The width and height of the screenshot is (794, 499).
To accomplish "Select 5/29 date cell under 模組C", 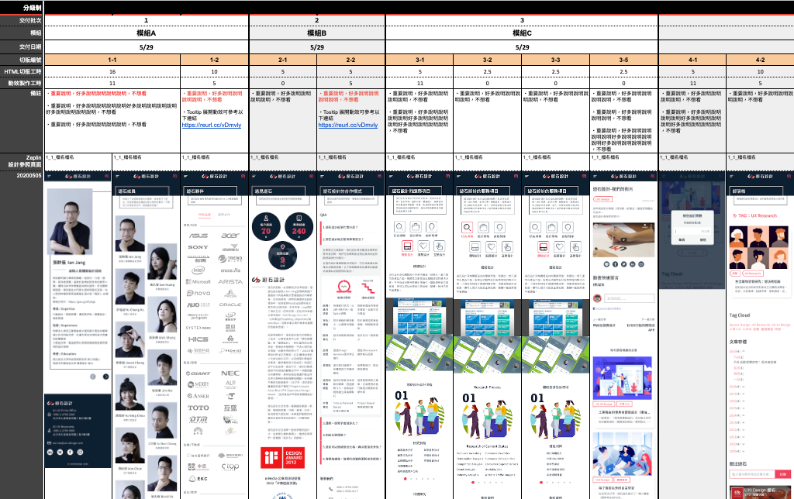I will 522,47.
